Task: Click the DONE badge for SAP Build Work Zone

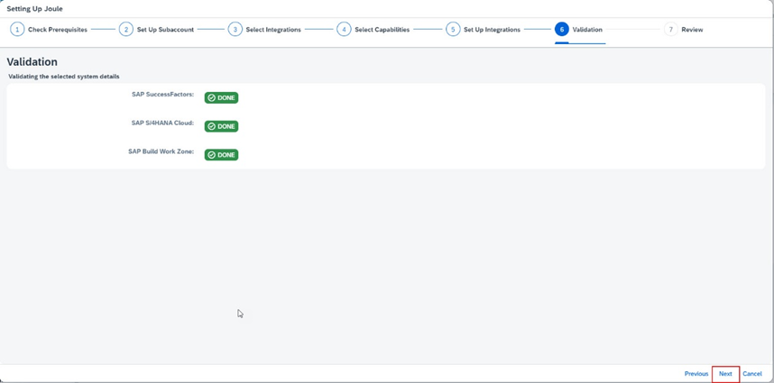Action: click(x=221, y=155)
